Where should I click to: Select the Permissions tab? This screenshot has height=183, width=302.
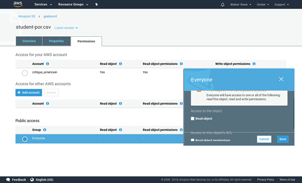point(86,42)
